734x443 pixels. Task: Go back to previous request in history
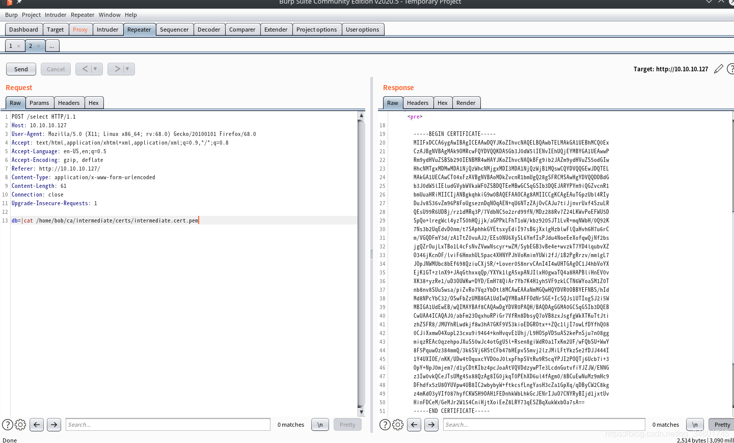pyautogui.click(x=85, y=69)
